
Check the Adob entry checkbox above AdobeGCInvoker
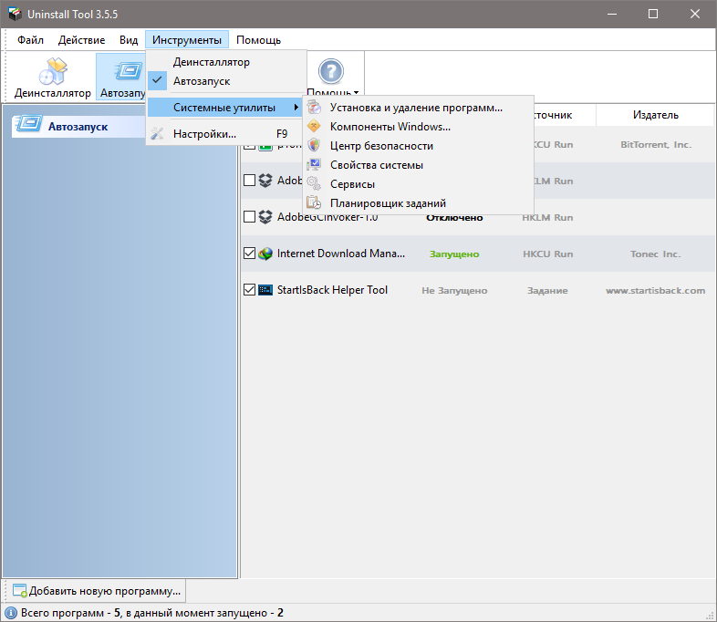point(249,180)
